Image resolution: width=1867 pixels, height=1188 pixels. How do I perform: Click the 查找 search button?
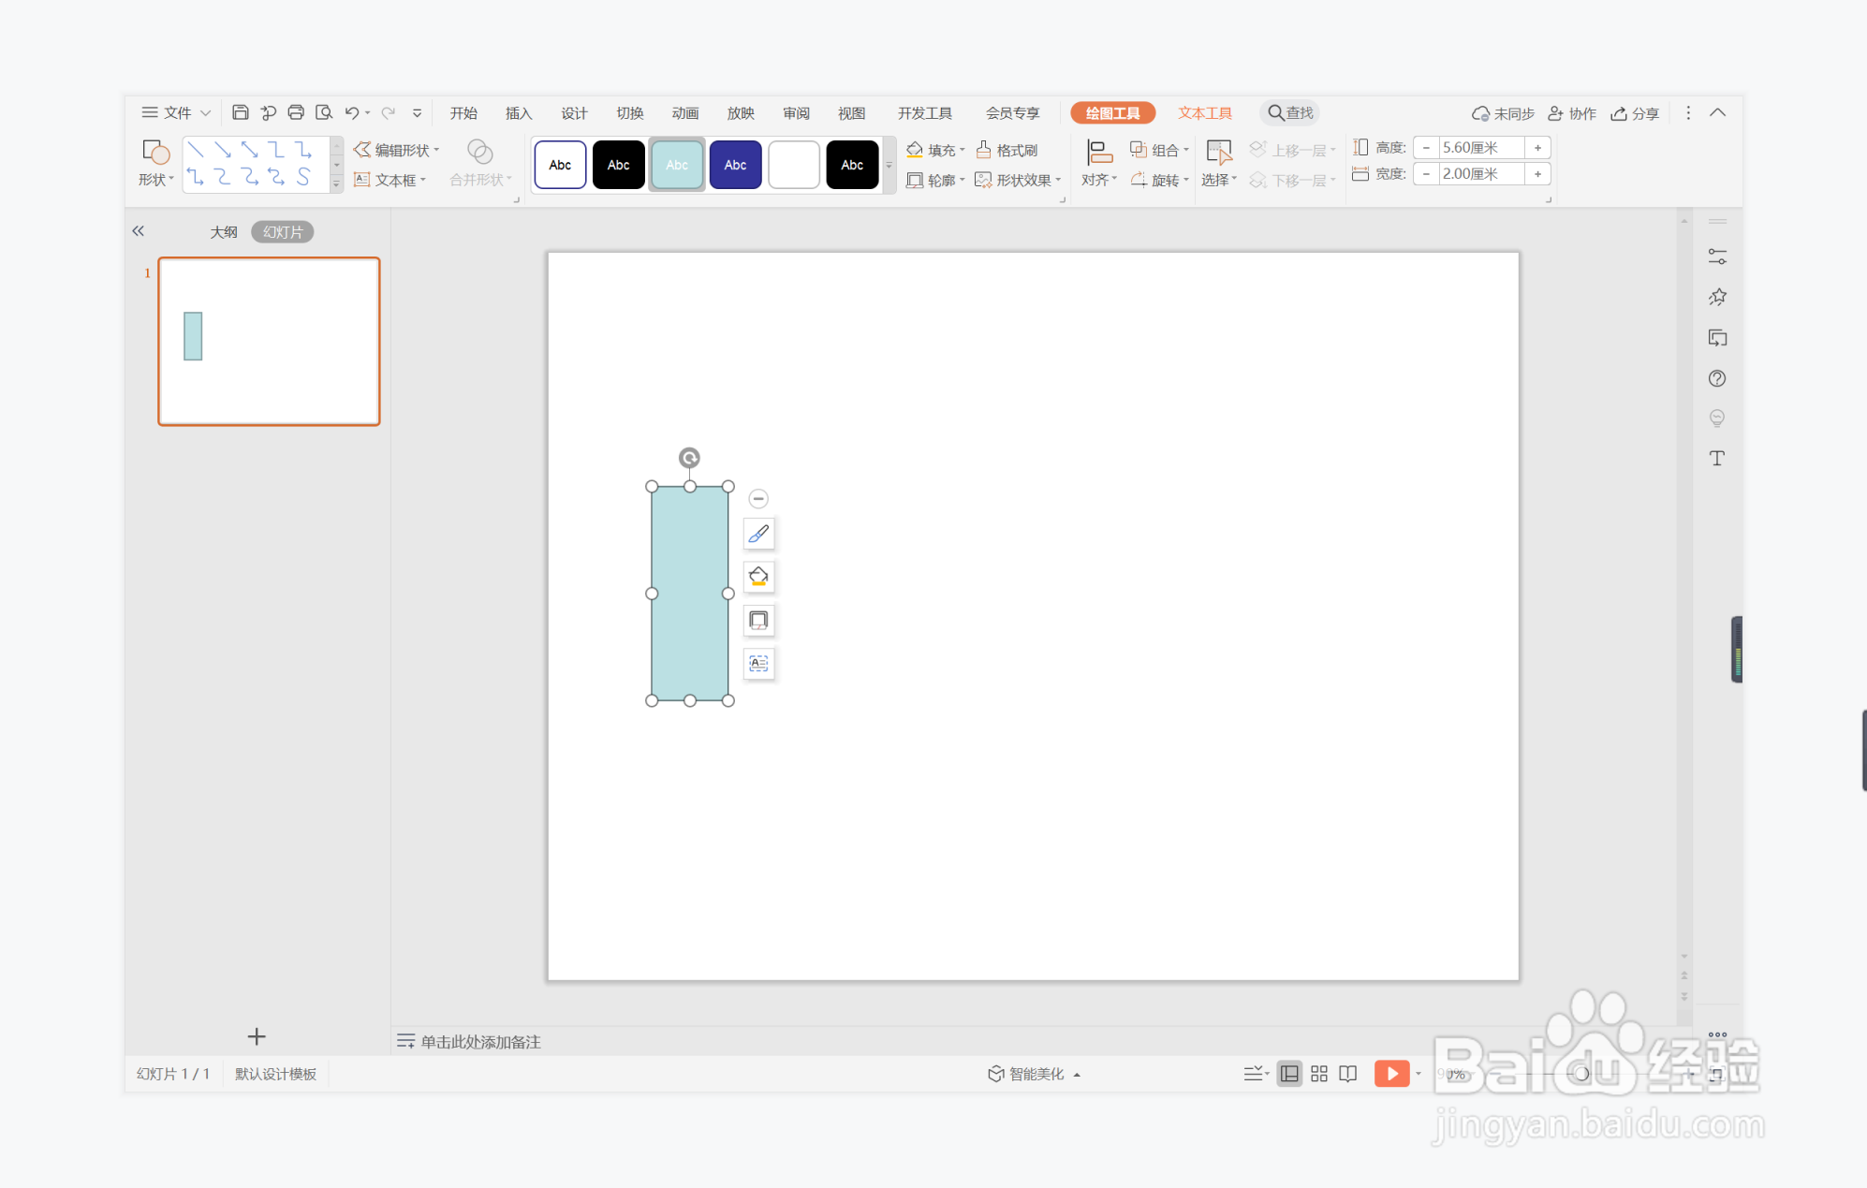coord(1290,112)
